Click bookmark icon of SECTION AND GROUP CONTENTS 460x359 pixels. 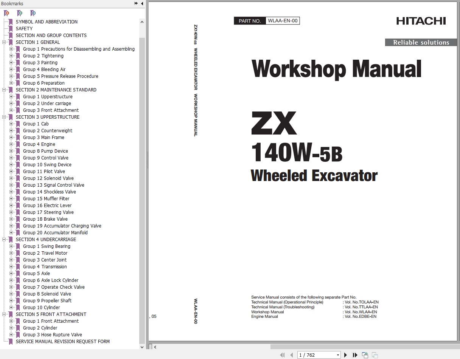click(x=11, y=36)
